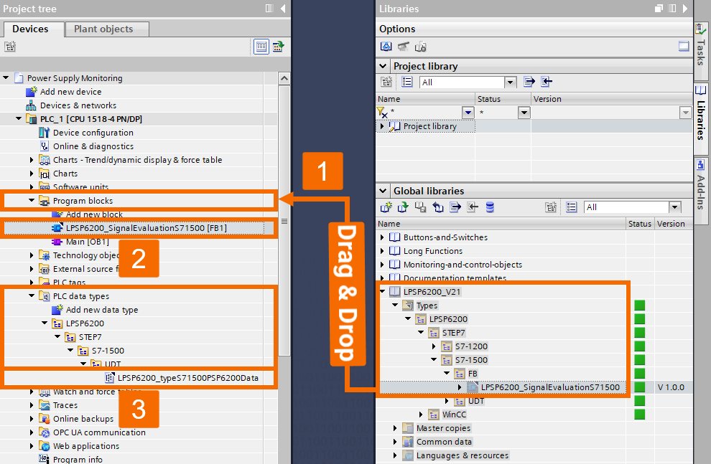711x464 pixels.
Task: Click the third icon in the Libraries Options toolbar
Action: coord(420,46)
